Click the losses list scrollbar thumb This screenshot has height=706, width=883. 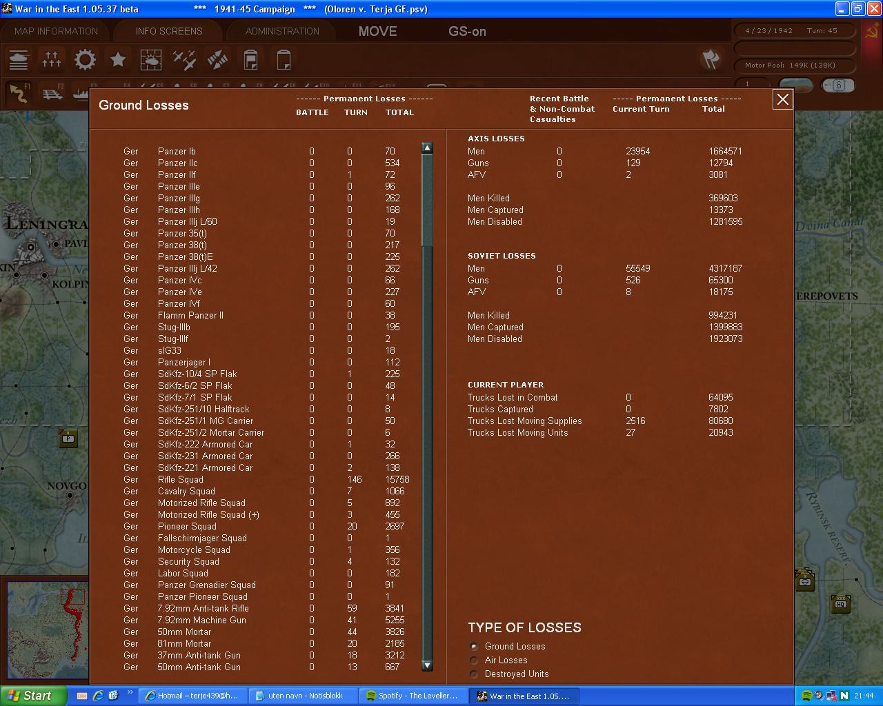[427, 200]
